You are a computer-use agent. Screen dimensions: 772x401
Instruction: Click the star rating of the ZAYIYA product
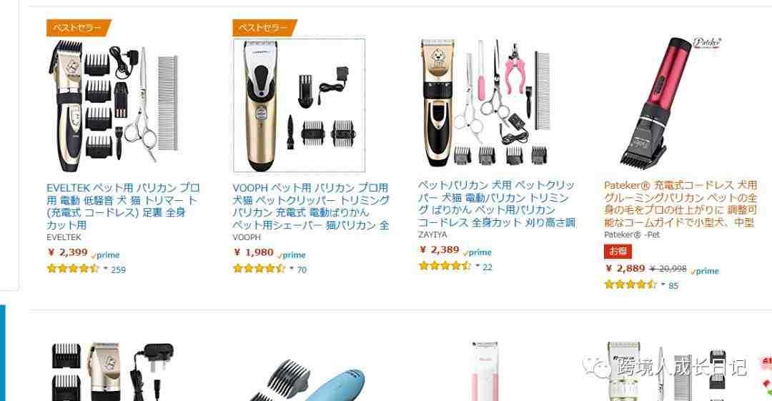445,265
